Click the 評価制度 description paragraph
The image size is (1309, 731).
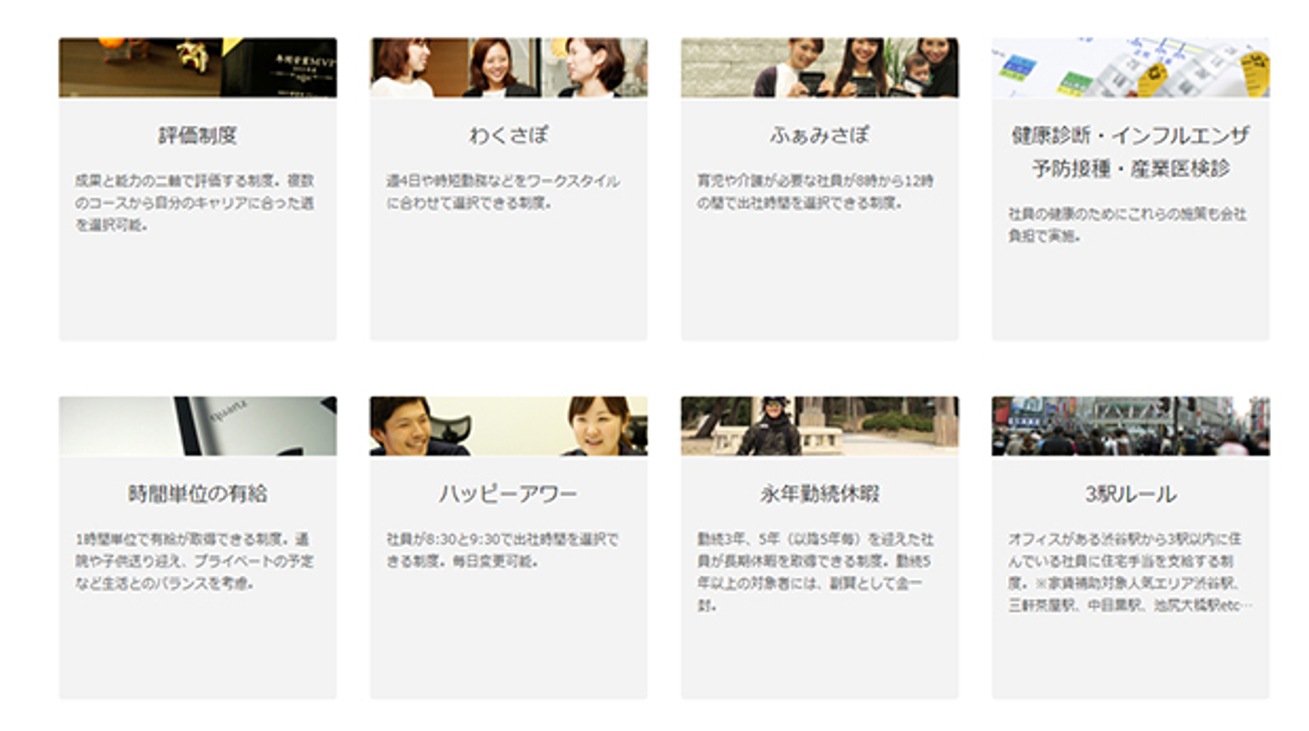pos(195,203)
